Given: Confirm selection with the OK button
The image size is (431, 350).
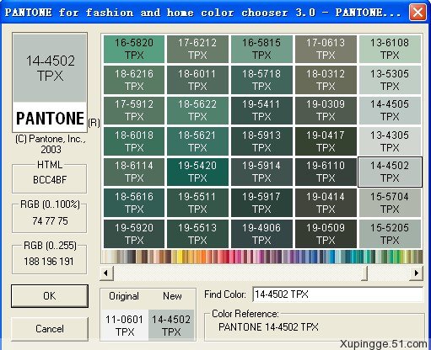Looking at the screenshot, I should click(50, 296).
